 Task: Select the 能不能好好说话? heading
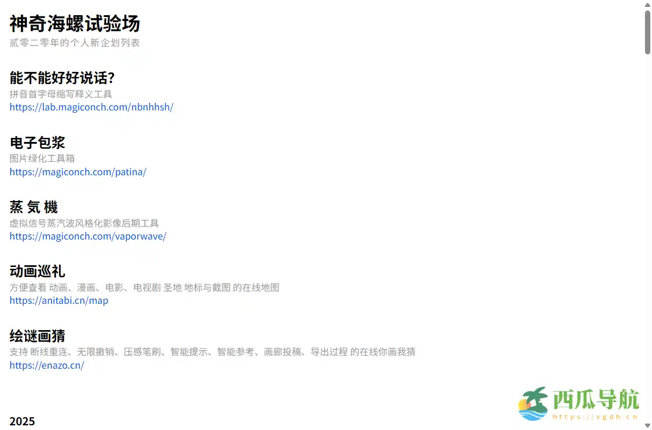tap(61, 77)
